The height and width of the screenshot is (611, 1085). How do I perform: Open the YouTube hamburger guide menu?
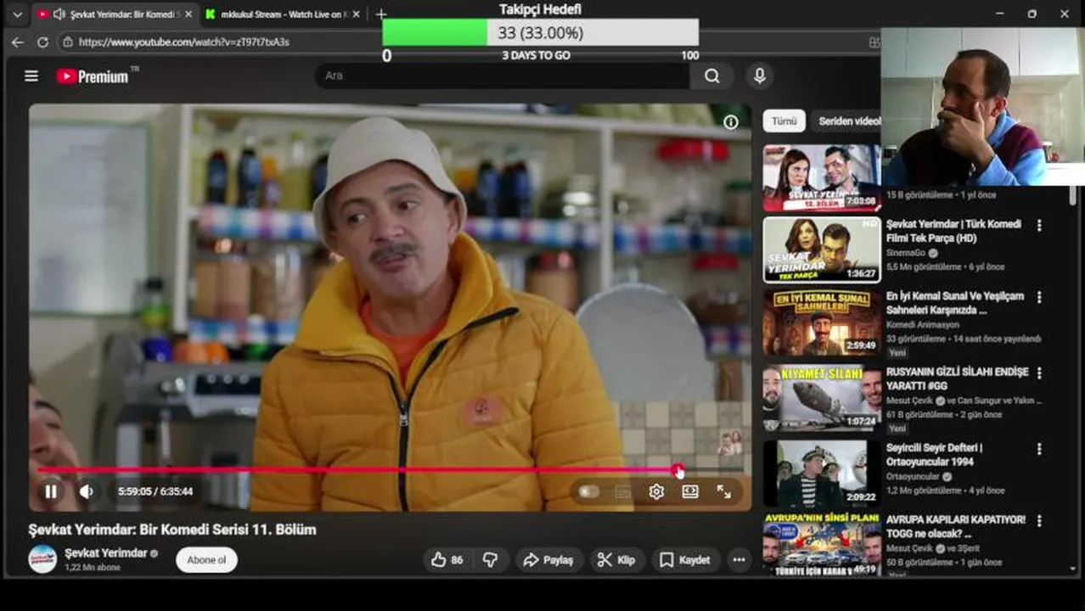31,76
